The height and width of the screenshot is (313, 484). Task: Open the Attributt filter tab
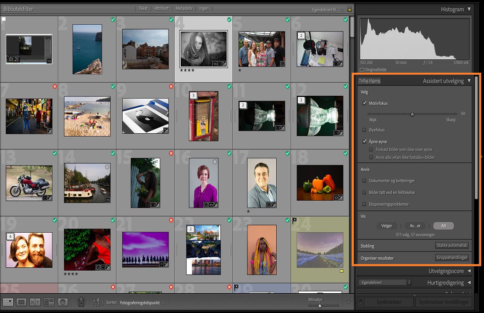pyautogui.click(x=161, y=8)
